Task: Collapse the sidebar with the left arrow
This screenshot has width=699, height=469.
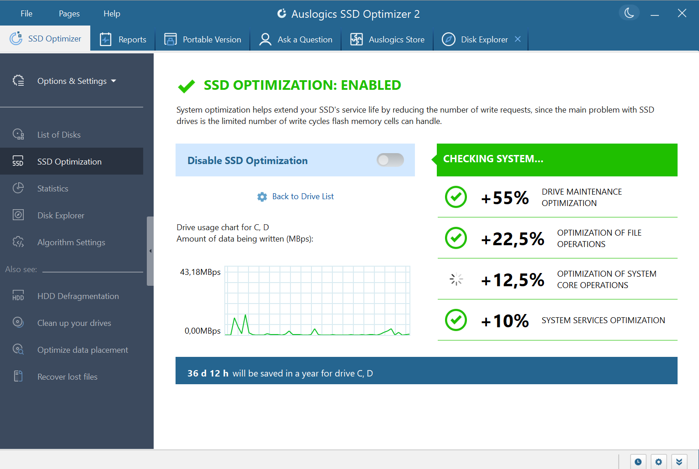Action: pyautogui.click(x=150, y=251)
